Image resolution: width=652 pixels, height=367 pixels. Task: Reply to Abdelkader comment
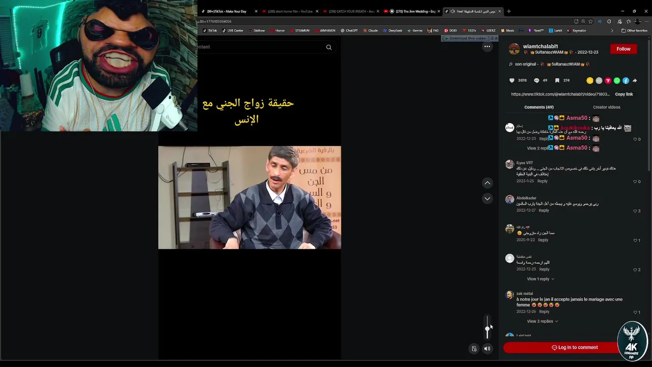click(x=544, y=211)
